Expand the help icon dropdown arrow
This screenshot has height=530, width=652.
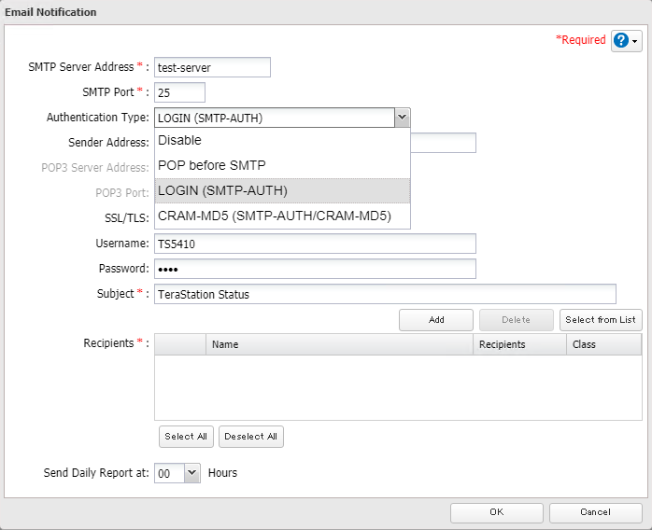[x=637, y=42]
